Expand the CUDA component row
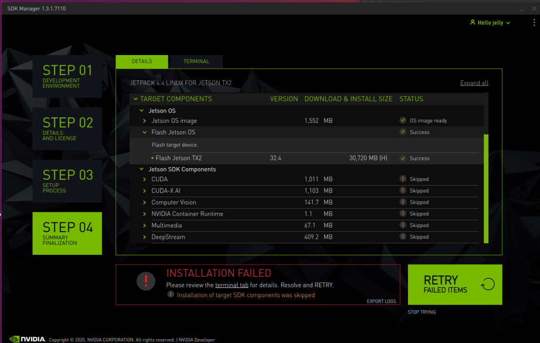Image resolution: width=540 pixels, height=343 pixels. [145, 179]
